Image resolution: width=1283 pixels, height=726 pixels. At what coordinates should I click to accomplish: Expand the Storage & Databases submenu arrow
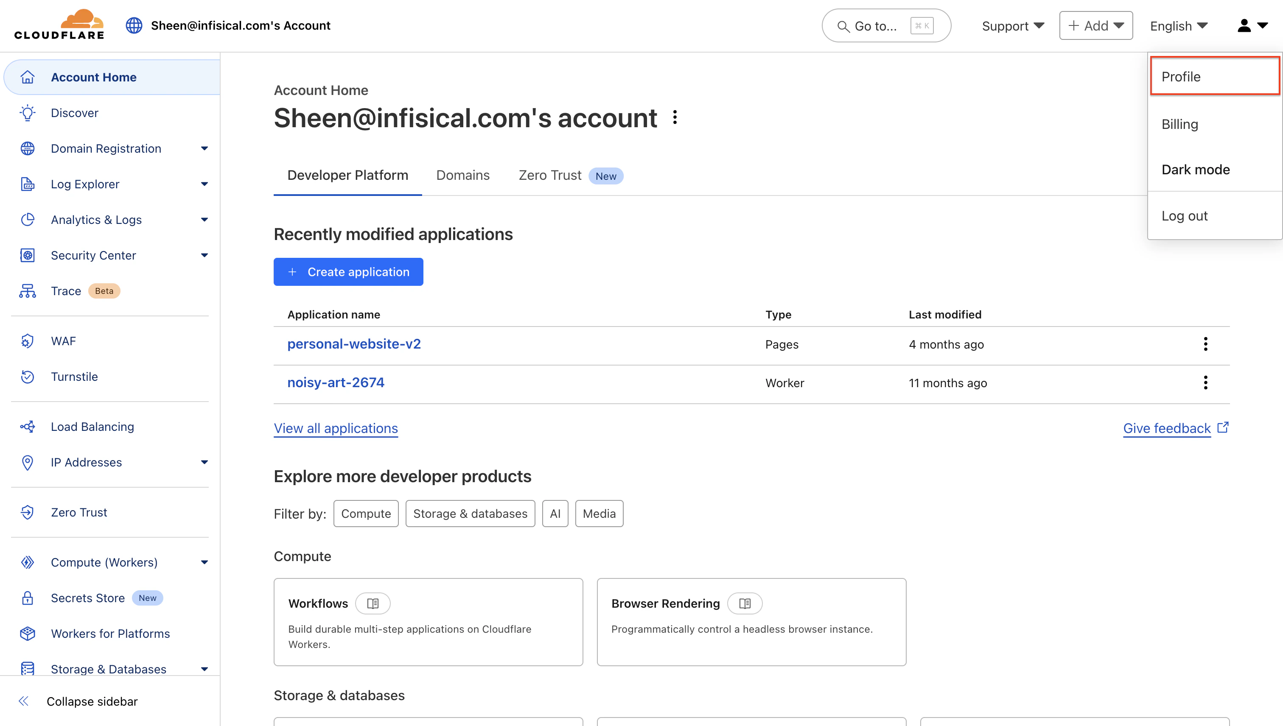coord(204,669)
